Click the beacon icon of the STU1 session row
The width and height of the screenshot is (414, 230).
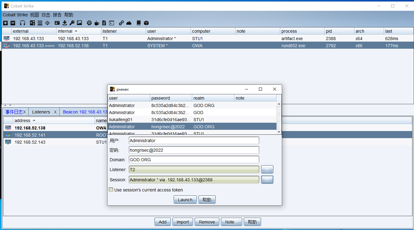pyautogui.click(x=6, y=39)
